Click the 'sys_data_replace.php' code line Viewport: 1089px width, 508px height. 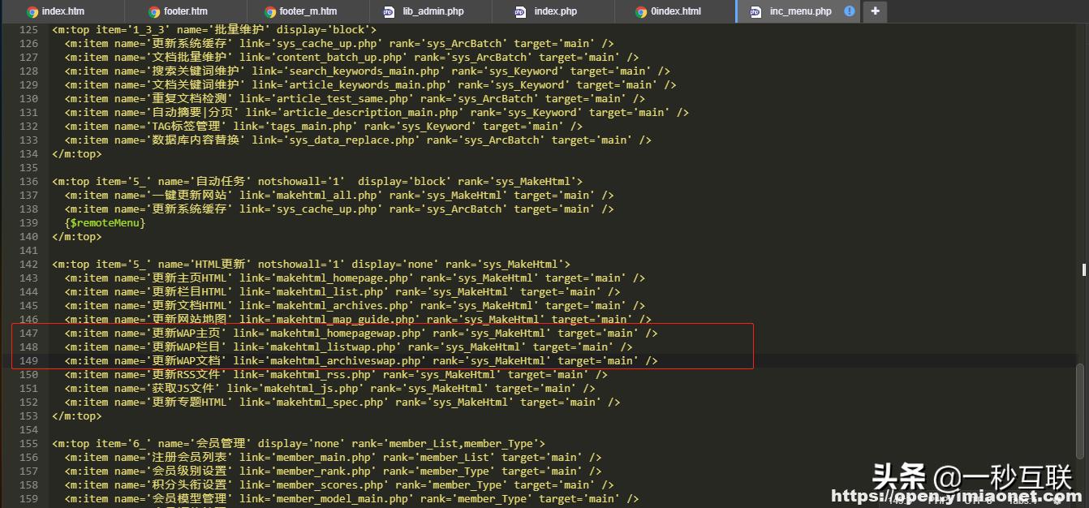(x=358, y=140)
